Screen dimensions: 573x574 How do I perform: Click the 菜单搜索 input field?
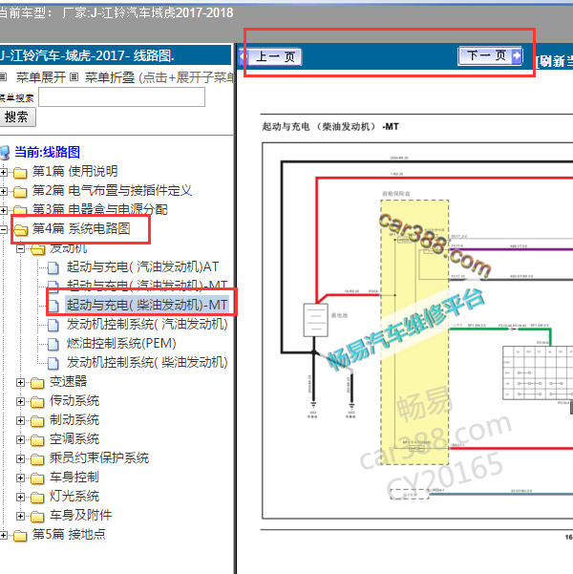coord(121,97)
